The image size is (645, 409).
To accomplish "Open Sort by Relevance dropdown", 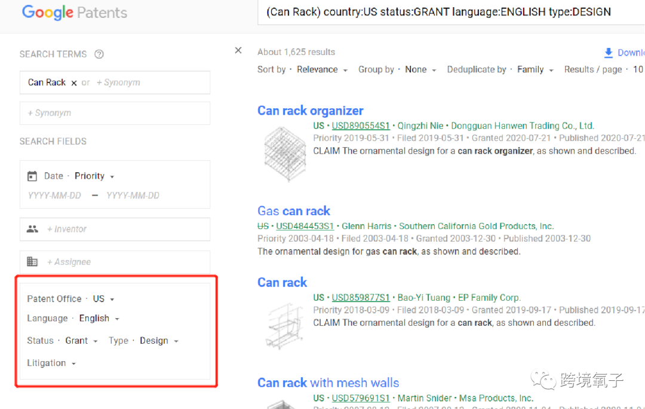I will (322, 69).
